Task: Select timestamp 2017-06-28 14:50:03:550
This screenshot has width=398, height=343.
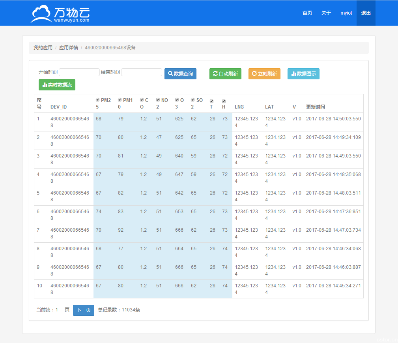Action: pyautogui.click(x=333, y=119)
